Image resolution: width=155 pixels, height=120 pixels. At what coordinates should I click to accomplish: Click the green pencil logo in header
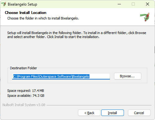[x=145, y=17]
